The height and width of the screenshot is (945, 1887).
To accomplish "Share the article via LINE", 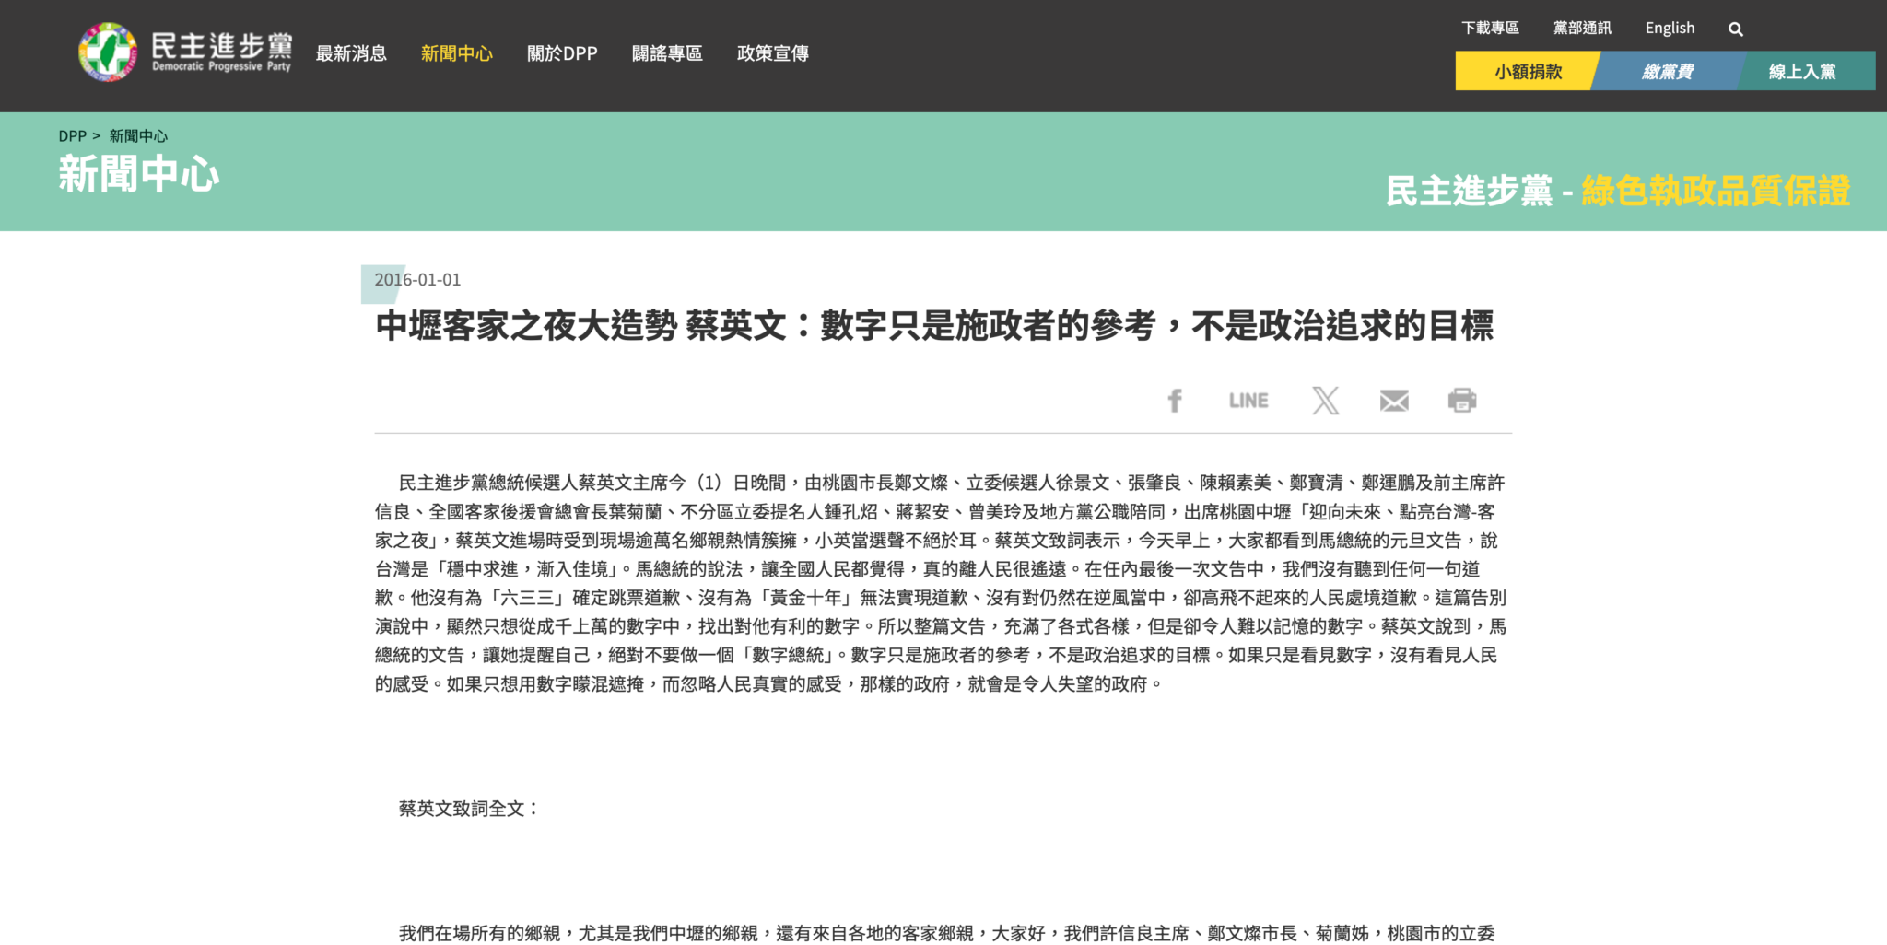I will pyautogui.click(x=1248, y=400).
